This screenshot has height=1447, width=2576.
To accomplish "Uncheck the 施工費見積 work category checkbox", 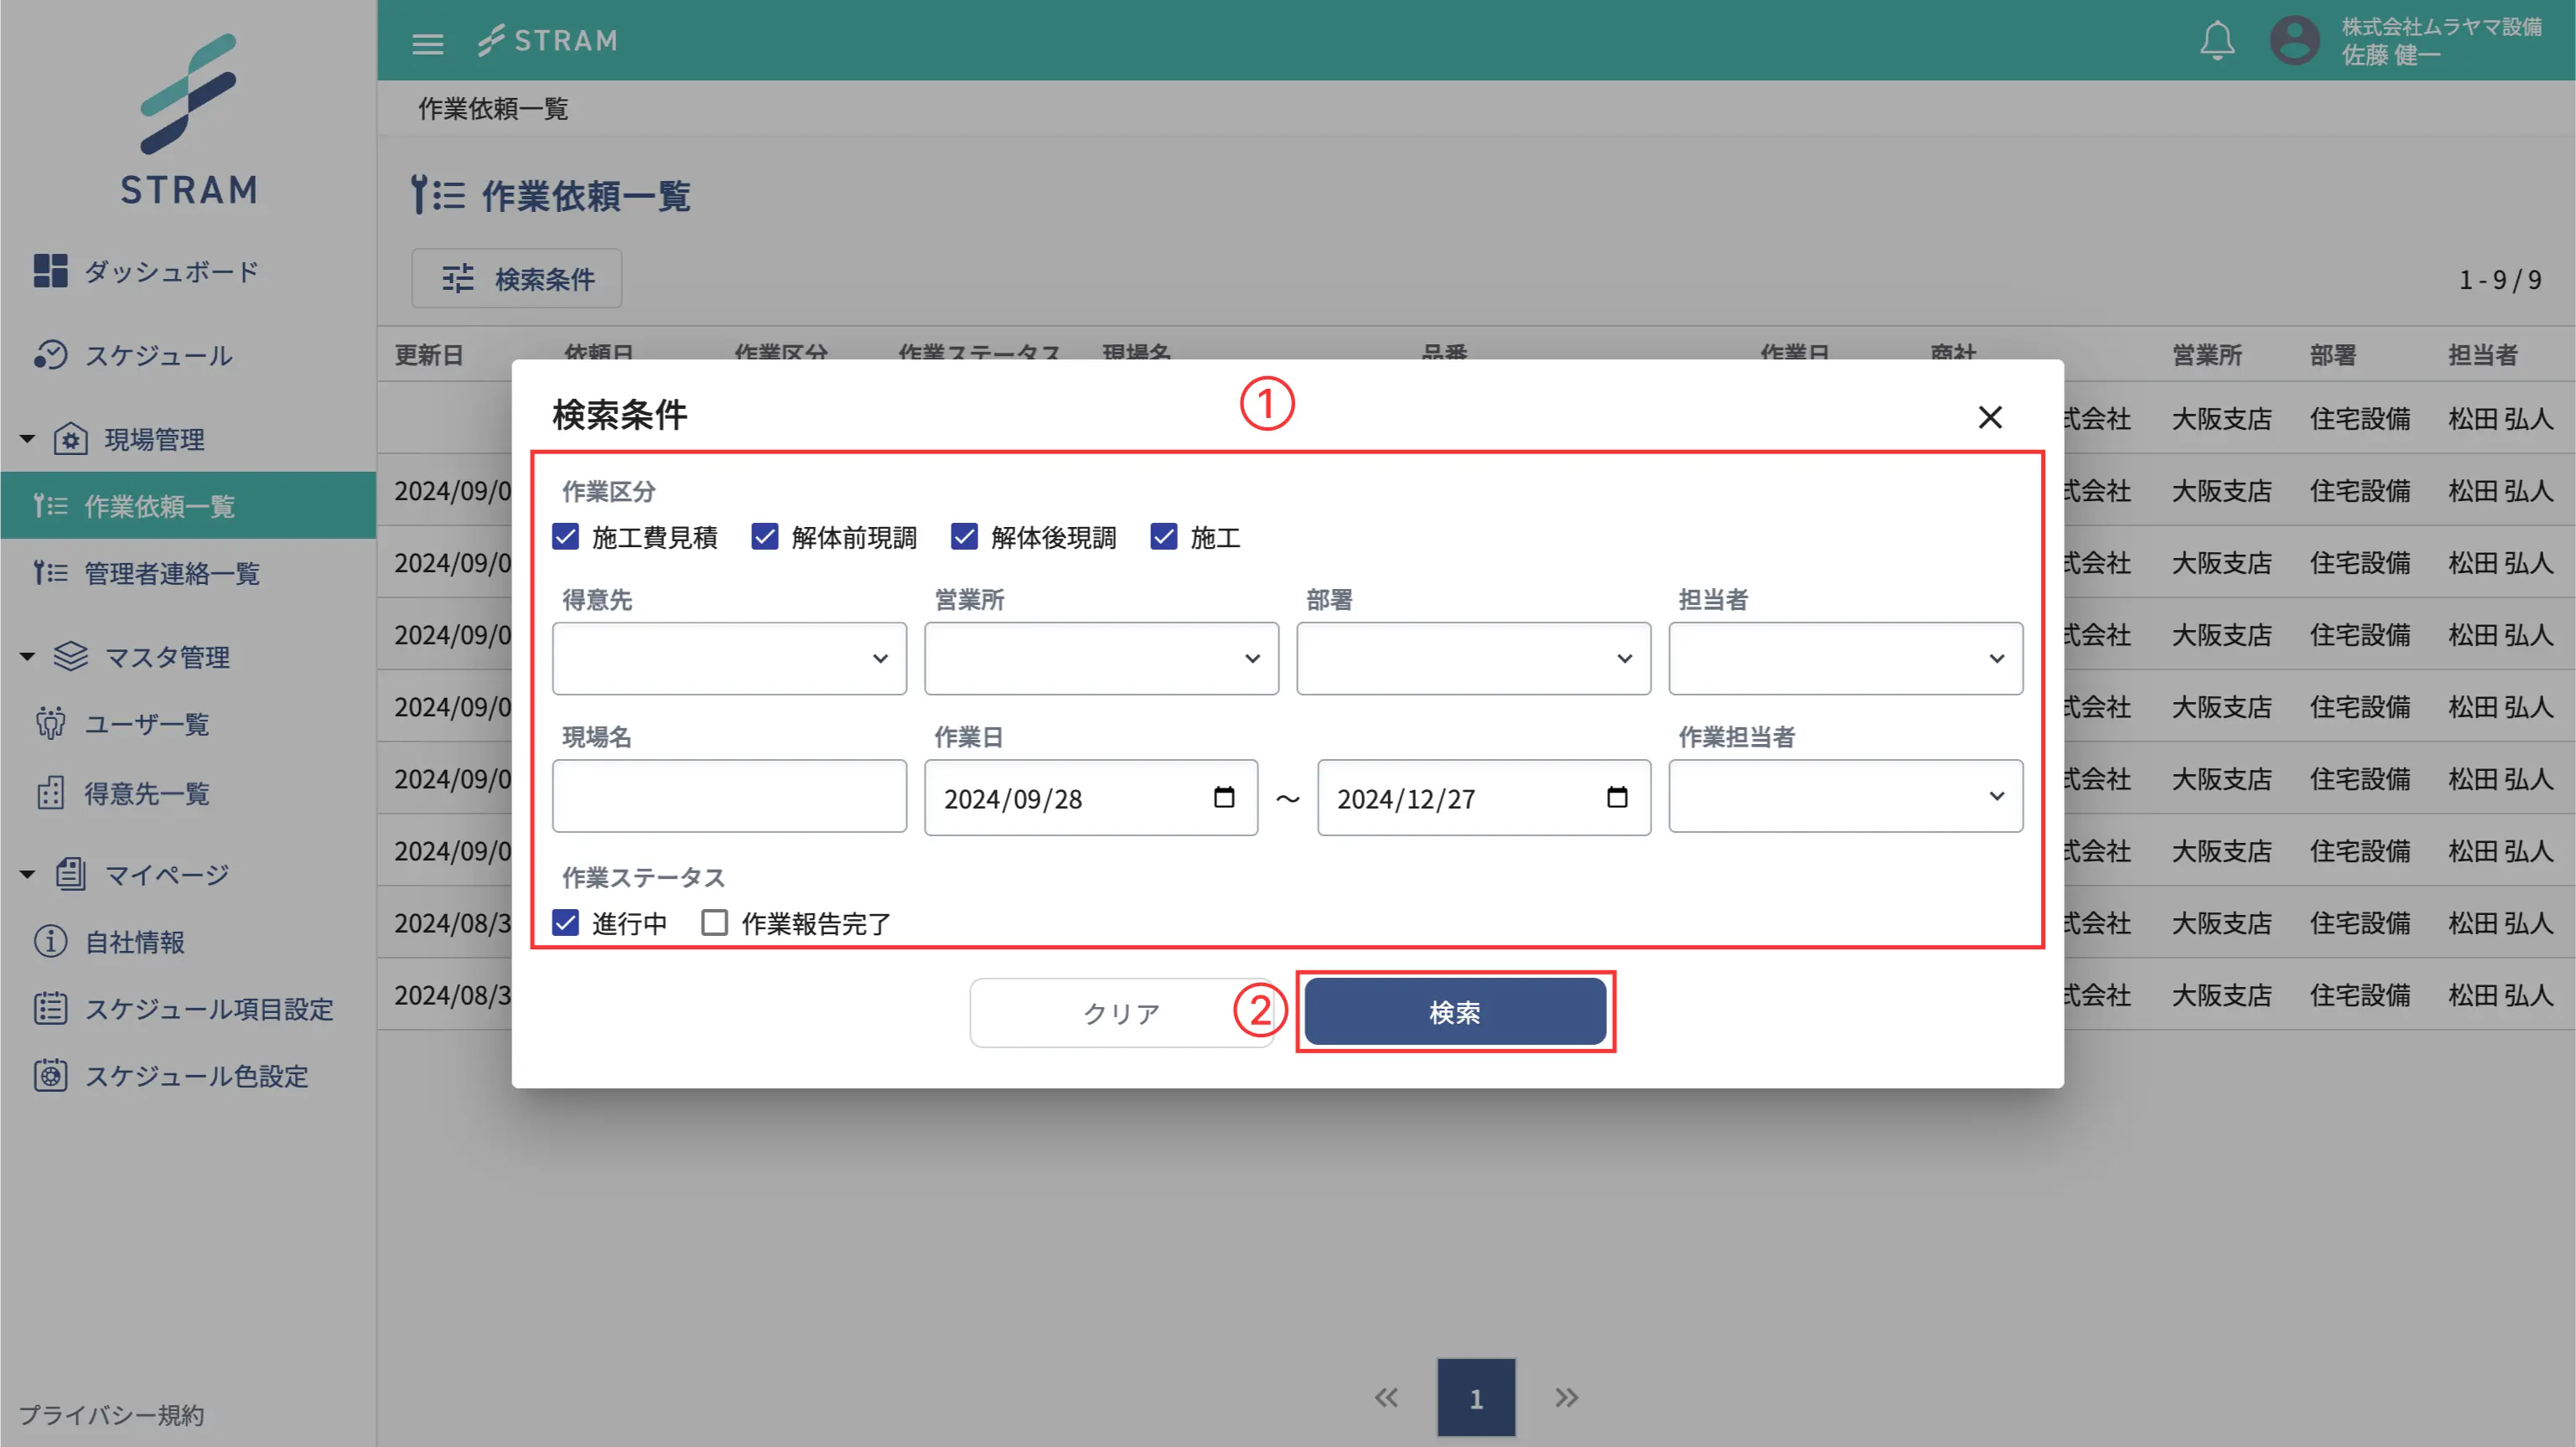I will tap(566, 536).
